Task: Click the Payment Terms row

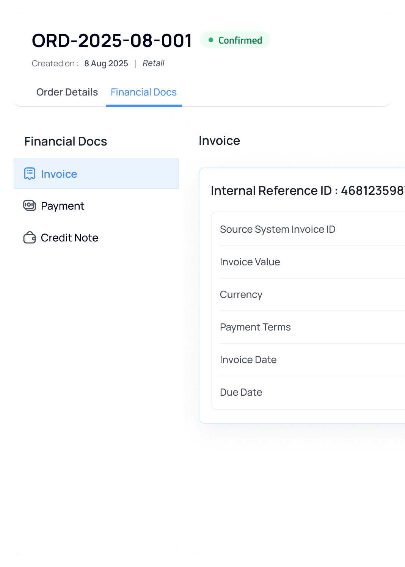Action: click(255, 327)
